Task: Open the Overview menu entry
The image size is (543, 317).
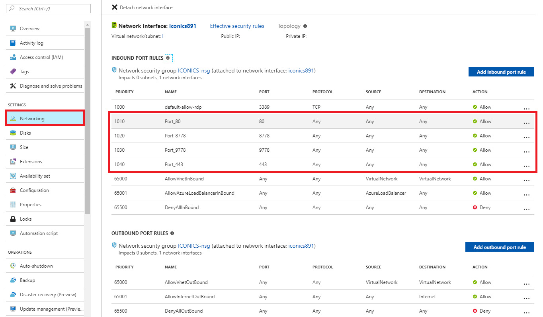Action: (x=45, y=29)
